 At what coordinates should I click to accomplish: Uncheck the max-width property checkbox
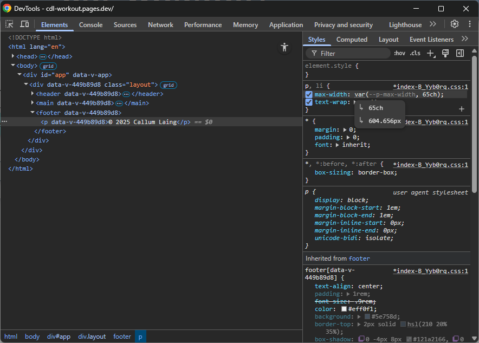coord(309,94)
